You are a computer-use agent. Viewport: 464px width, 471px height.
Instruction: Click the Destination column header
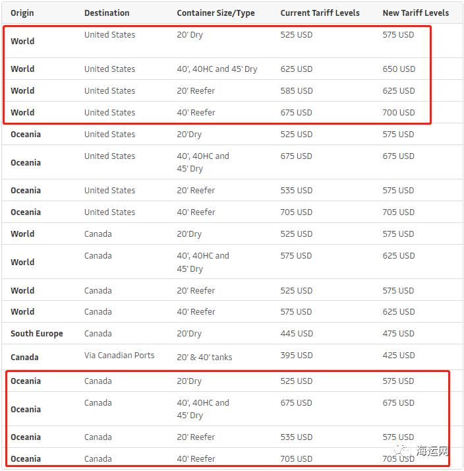click(107, 13)
